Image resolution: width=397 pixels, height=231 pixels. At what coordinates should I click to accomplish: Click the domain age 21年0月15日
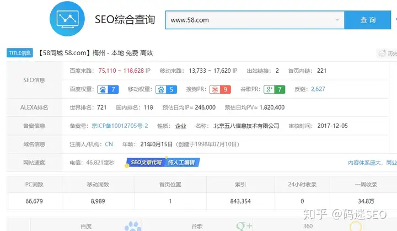pyautogui.click(x=157, y=144)
